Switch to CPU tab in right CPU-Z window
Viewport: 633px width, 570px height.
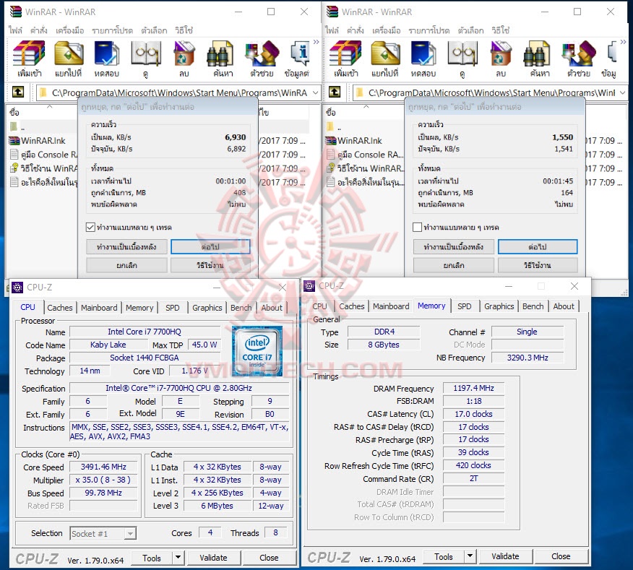point(319,306)
